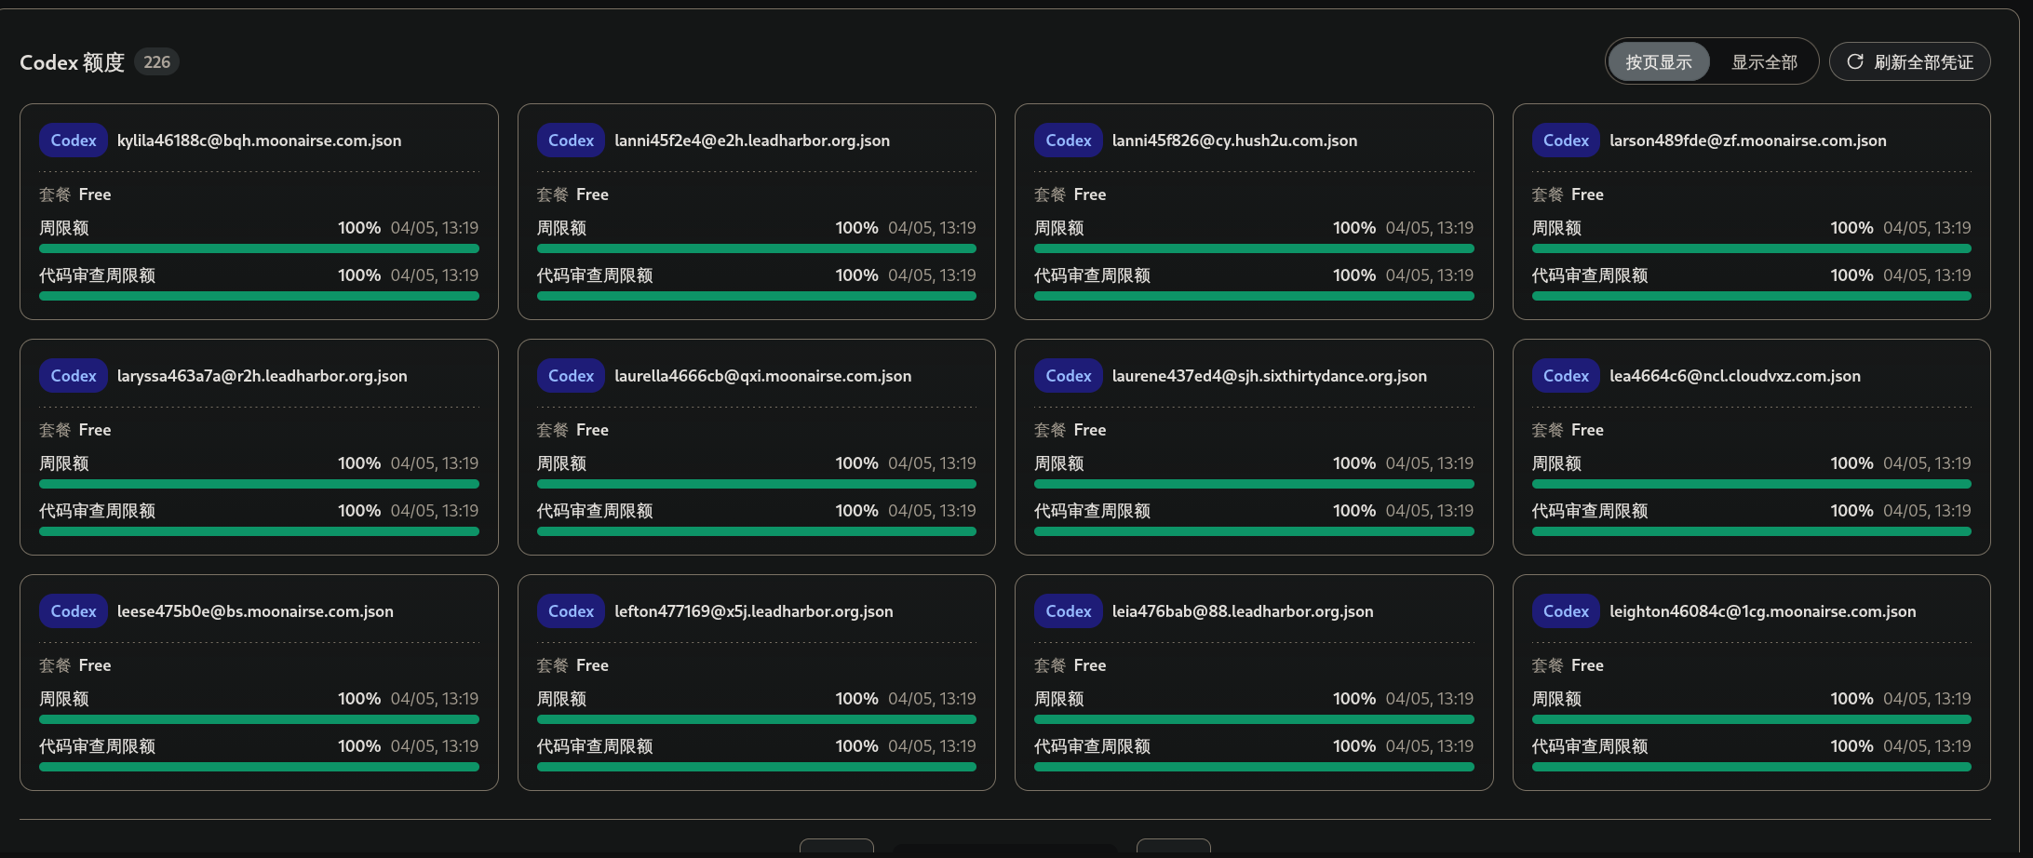This screenshot has width=2033, height=858.
Task: Click Codex badge on lanni45f2e4 card
Action: click(571, 141)
